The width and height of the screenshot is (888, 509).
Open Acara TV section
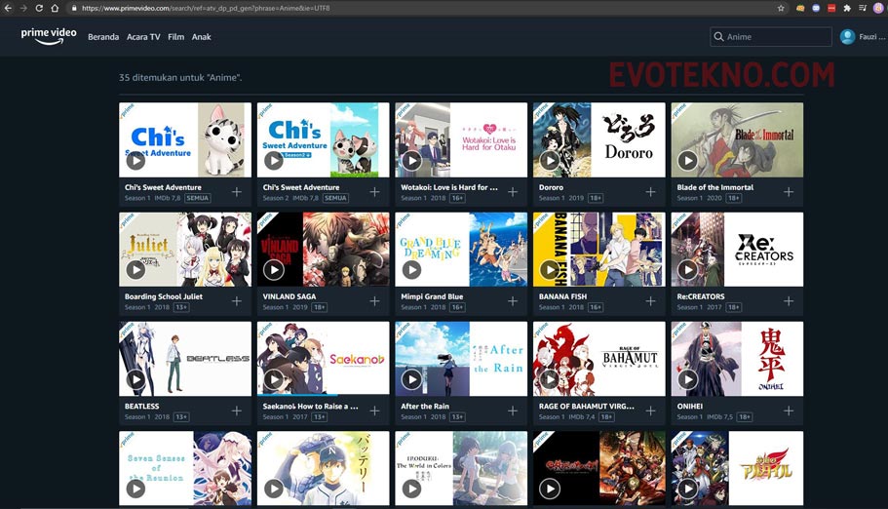tap(143, 37)
